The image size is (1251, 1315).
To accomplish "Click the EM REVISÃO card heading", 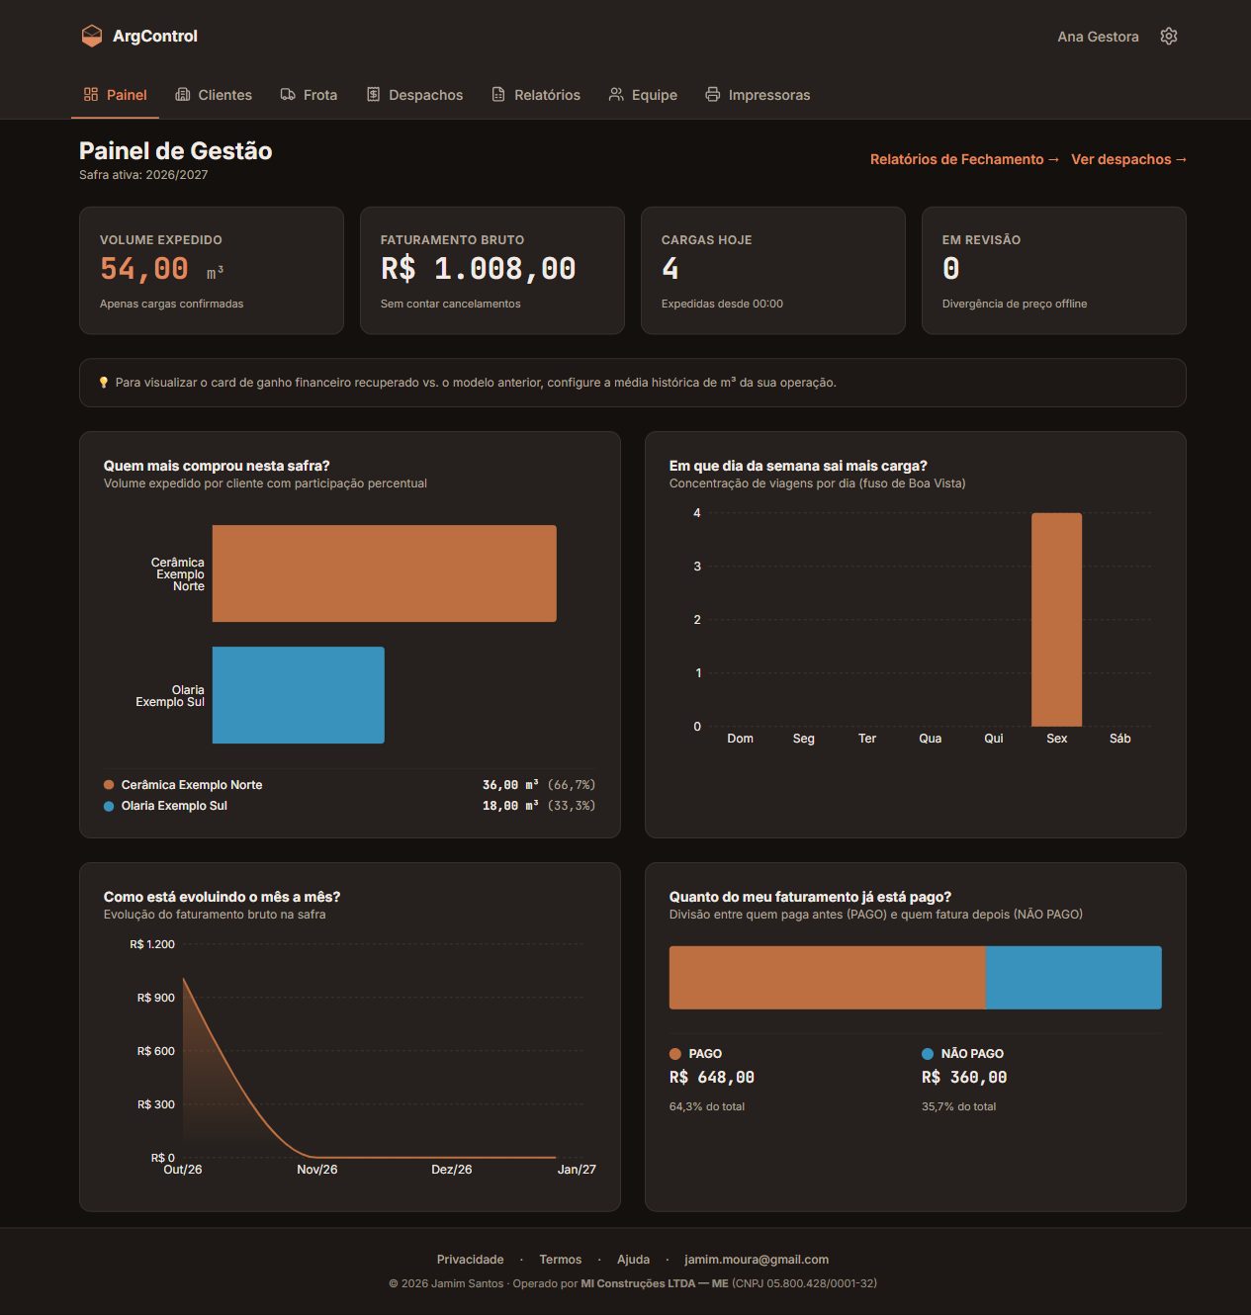I will 982,240.
